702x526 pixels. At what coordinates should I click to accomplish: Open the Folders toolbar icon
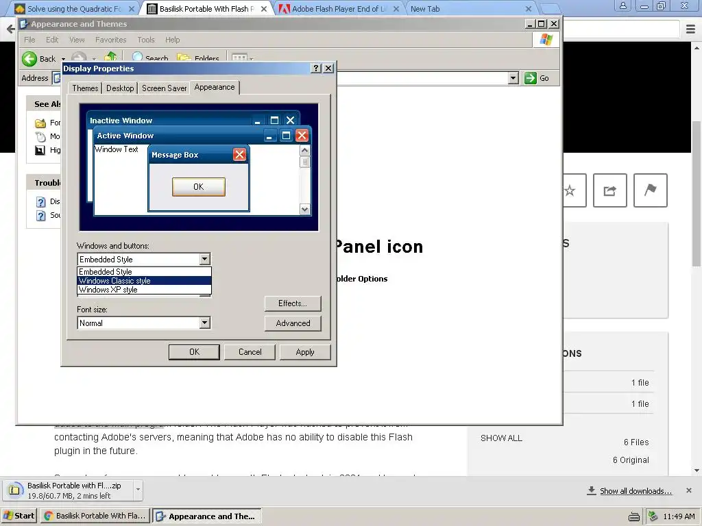[x=183, y=58]
